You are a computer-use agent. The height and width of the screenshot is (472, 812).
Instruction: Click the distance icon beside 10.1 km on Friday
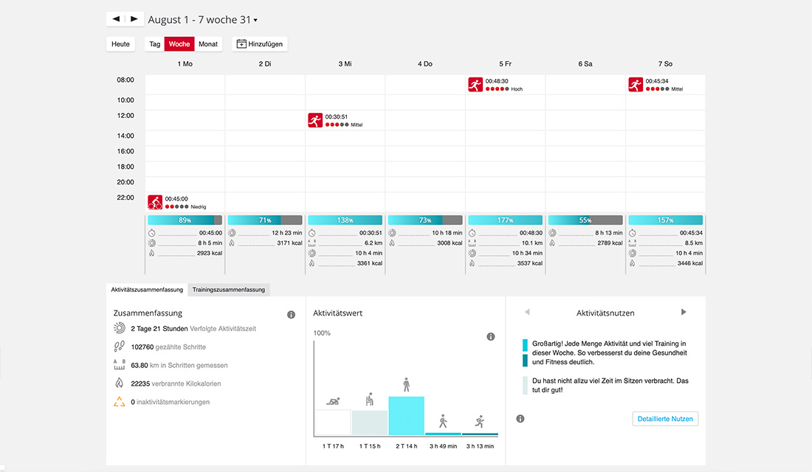tap(472, 243)
